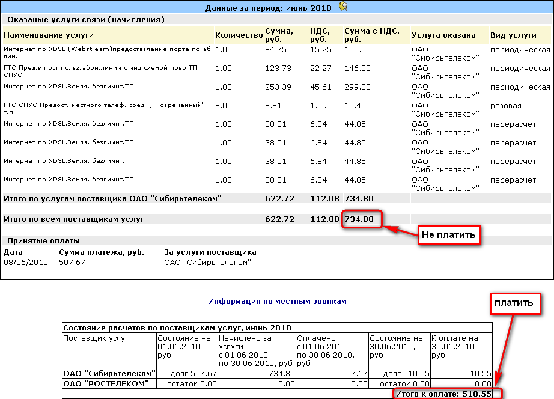Click the "НДС, руб." column header
Viewport: 554px width, 399px height.
coord(320,35)
